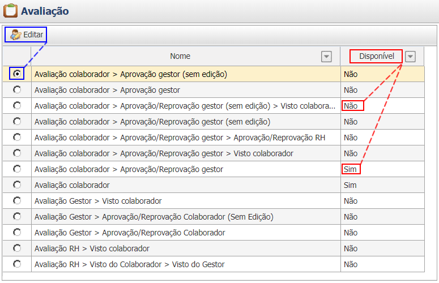
Task: Select radio for 'Avaliação colaborador > Aprovação gestor'
Action: [17, 89]
